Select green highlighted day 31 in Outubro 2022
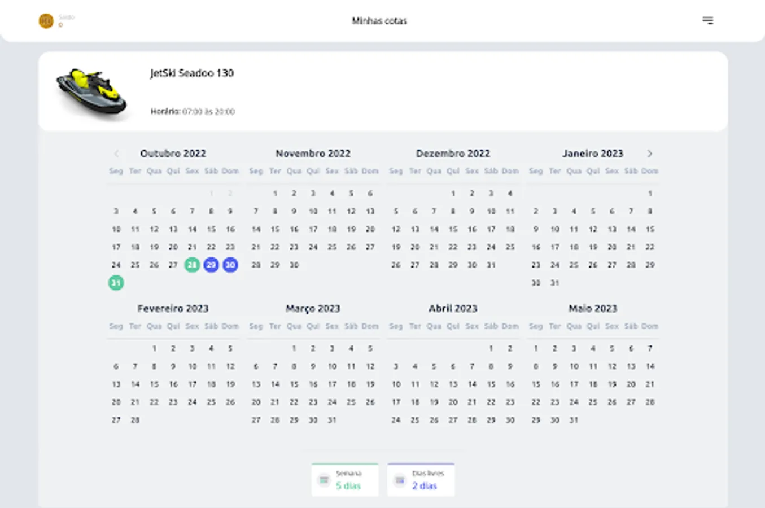The width and height of the screenshot is (765, 508). pyautogui.click(x=116, y=283)
